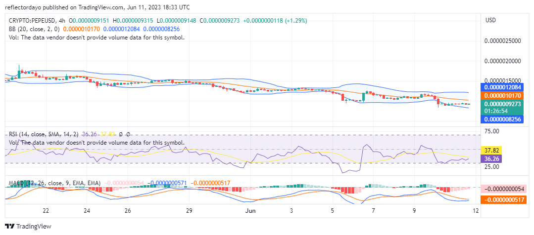
Task: Click date label 12 on time axis
Action: (476, 211)
